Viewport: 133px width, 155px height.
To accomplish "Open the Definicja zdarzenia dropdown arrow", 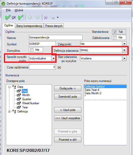I will coord(124,50).
